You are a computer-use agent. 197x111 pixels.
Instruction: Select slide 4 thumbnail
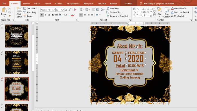[17, 89]
